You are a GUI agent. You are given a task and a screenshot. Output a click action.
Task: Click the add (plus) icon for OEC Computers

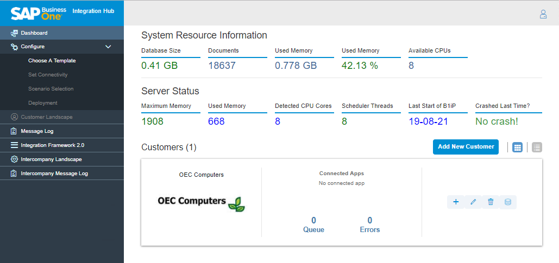[456, 202]
